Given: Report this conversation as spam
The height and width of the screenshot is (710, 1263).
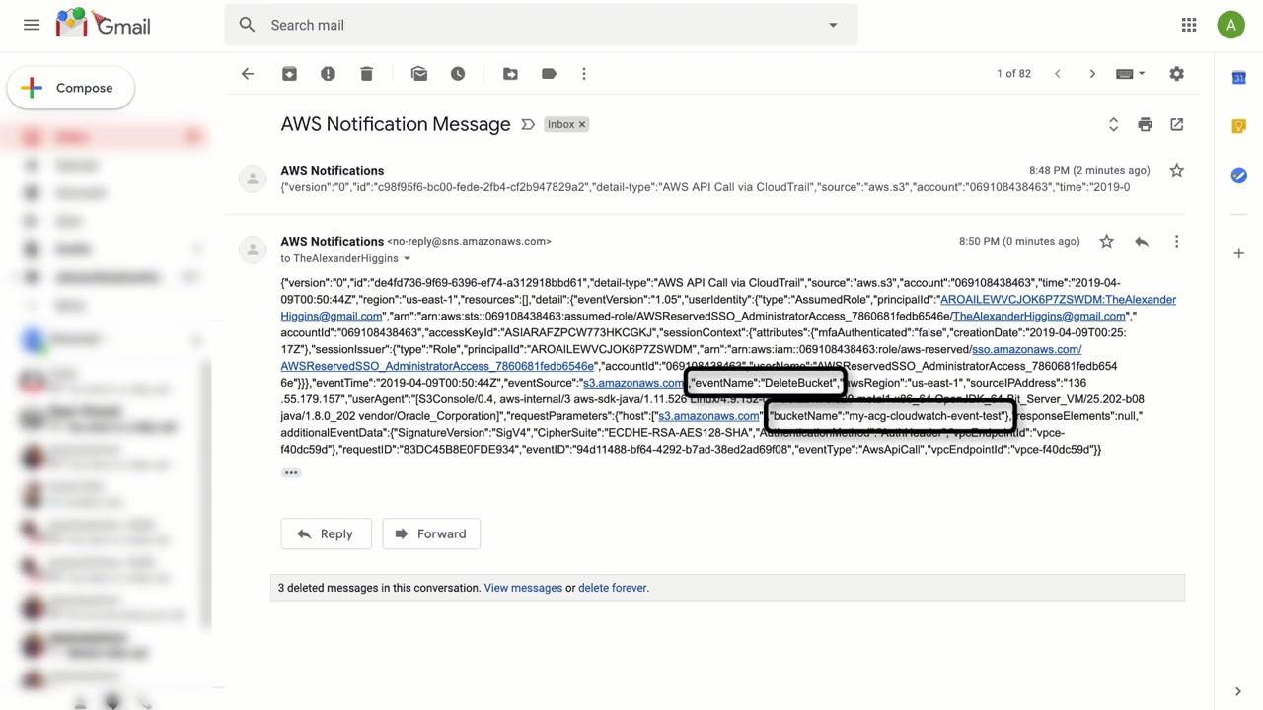Looking at the screenshot, I should click(x=328, y=74).
